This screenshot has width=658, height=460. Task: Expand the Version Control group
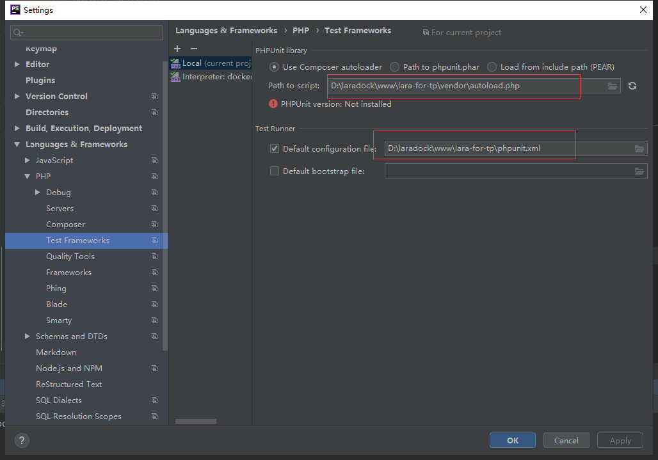click(17, 97)
